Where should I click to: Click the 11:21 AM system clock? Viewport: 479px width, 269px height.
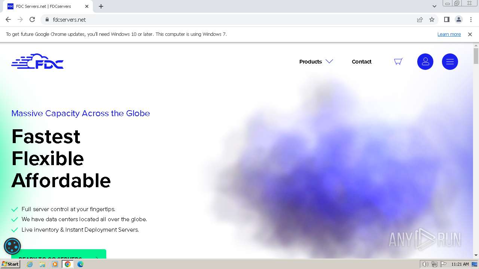coord(460,264)
